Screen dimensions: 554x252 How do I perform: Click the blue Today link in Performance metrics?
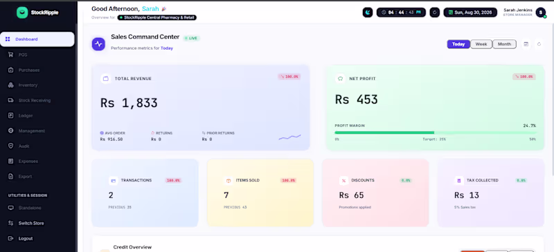pyautogui.click(x=167, y=48)
